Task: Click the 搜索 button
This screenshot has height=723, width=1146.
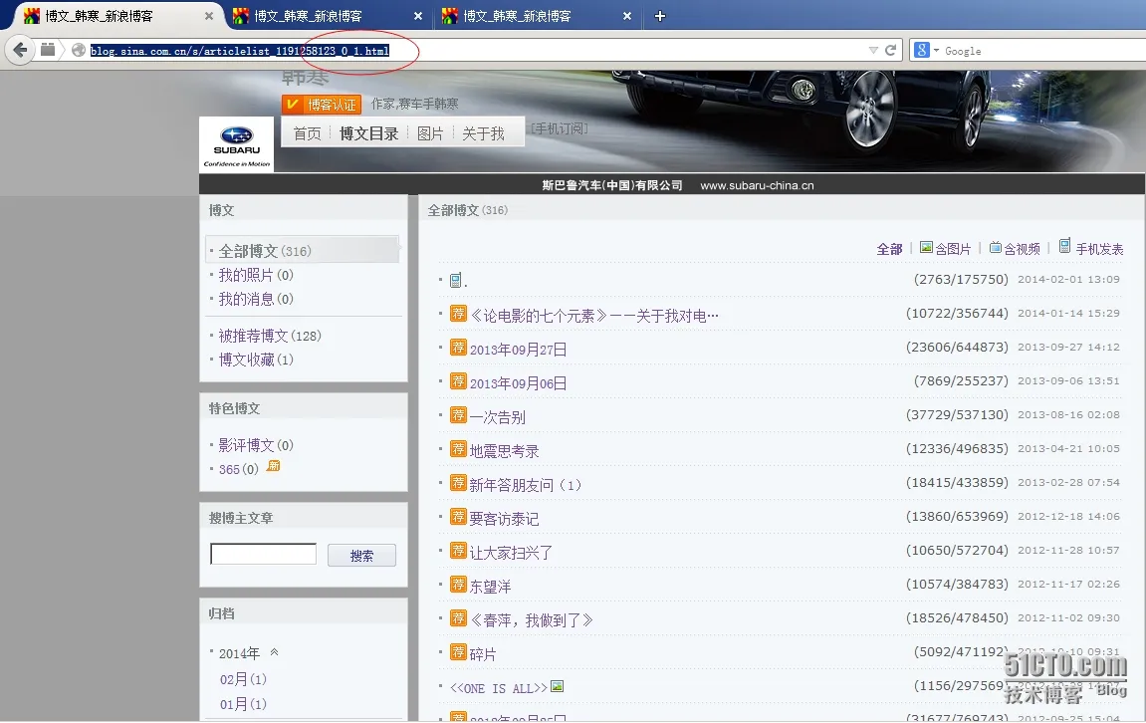Action: [361, 556]
